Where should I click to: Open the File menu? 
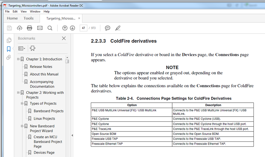coord(7,12)
